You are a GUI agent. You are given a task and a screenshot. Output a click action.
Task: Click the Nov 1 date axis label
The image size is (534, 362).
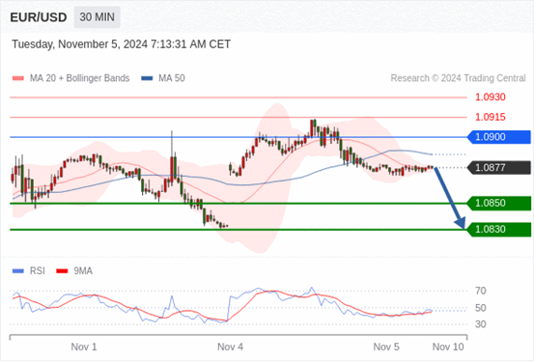(84, 347)
